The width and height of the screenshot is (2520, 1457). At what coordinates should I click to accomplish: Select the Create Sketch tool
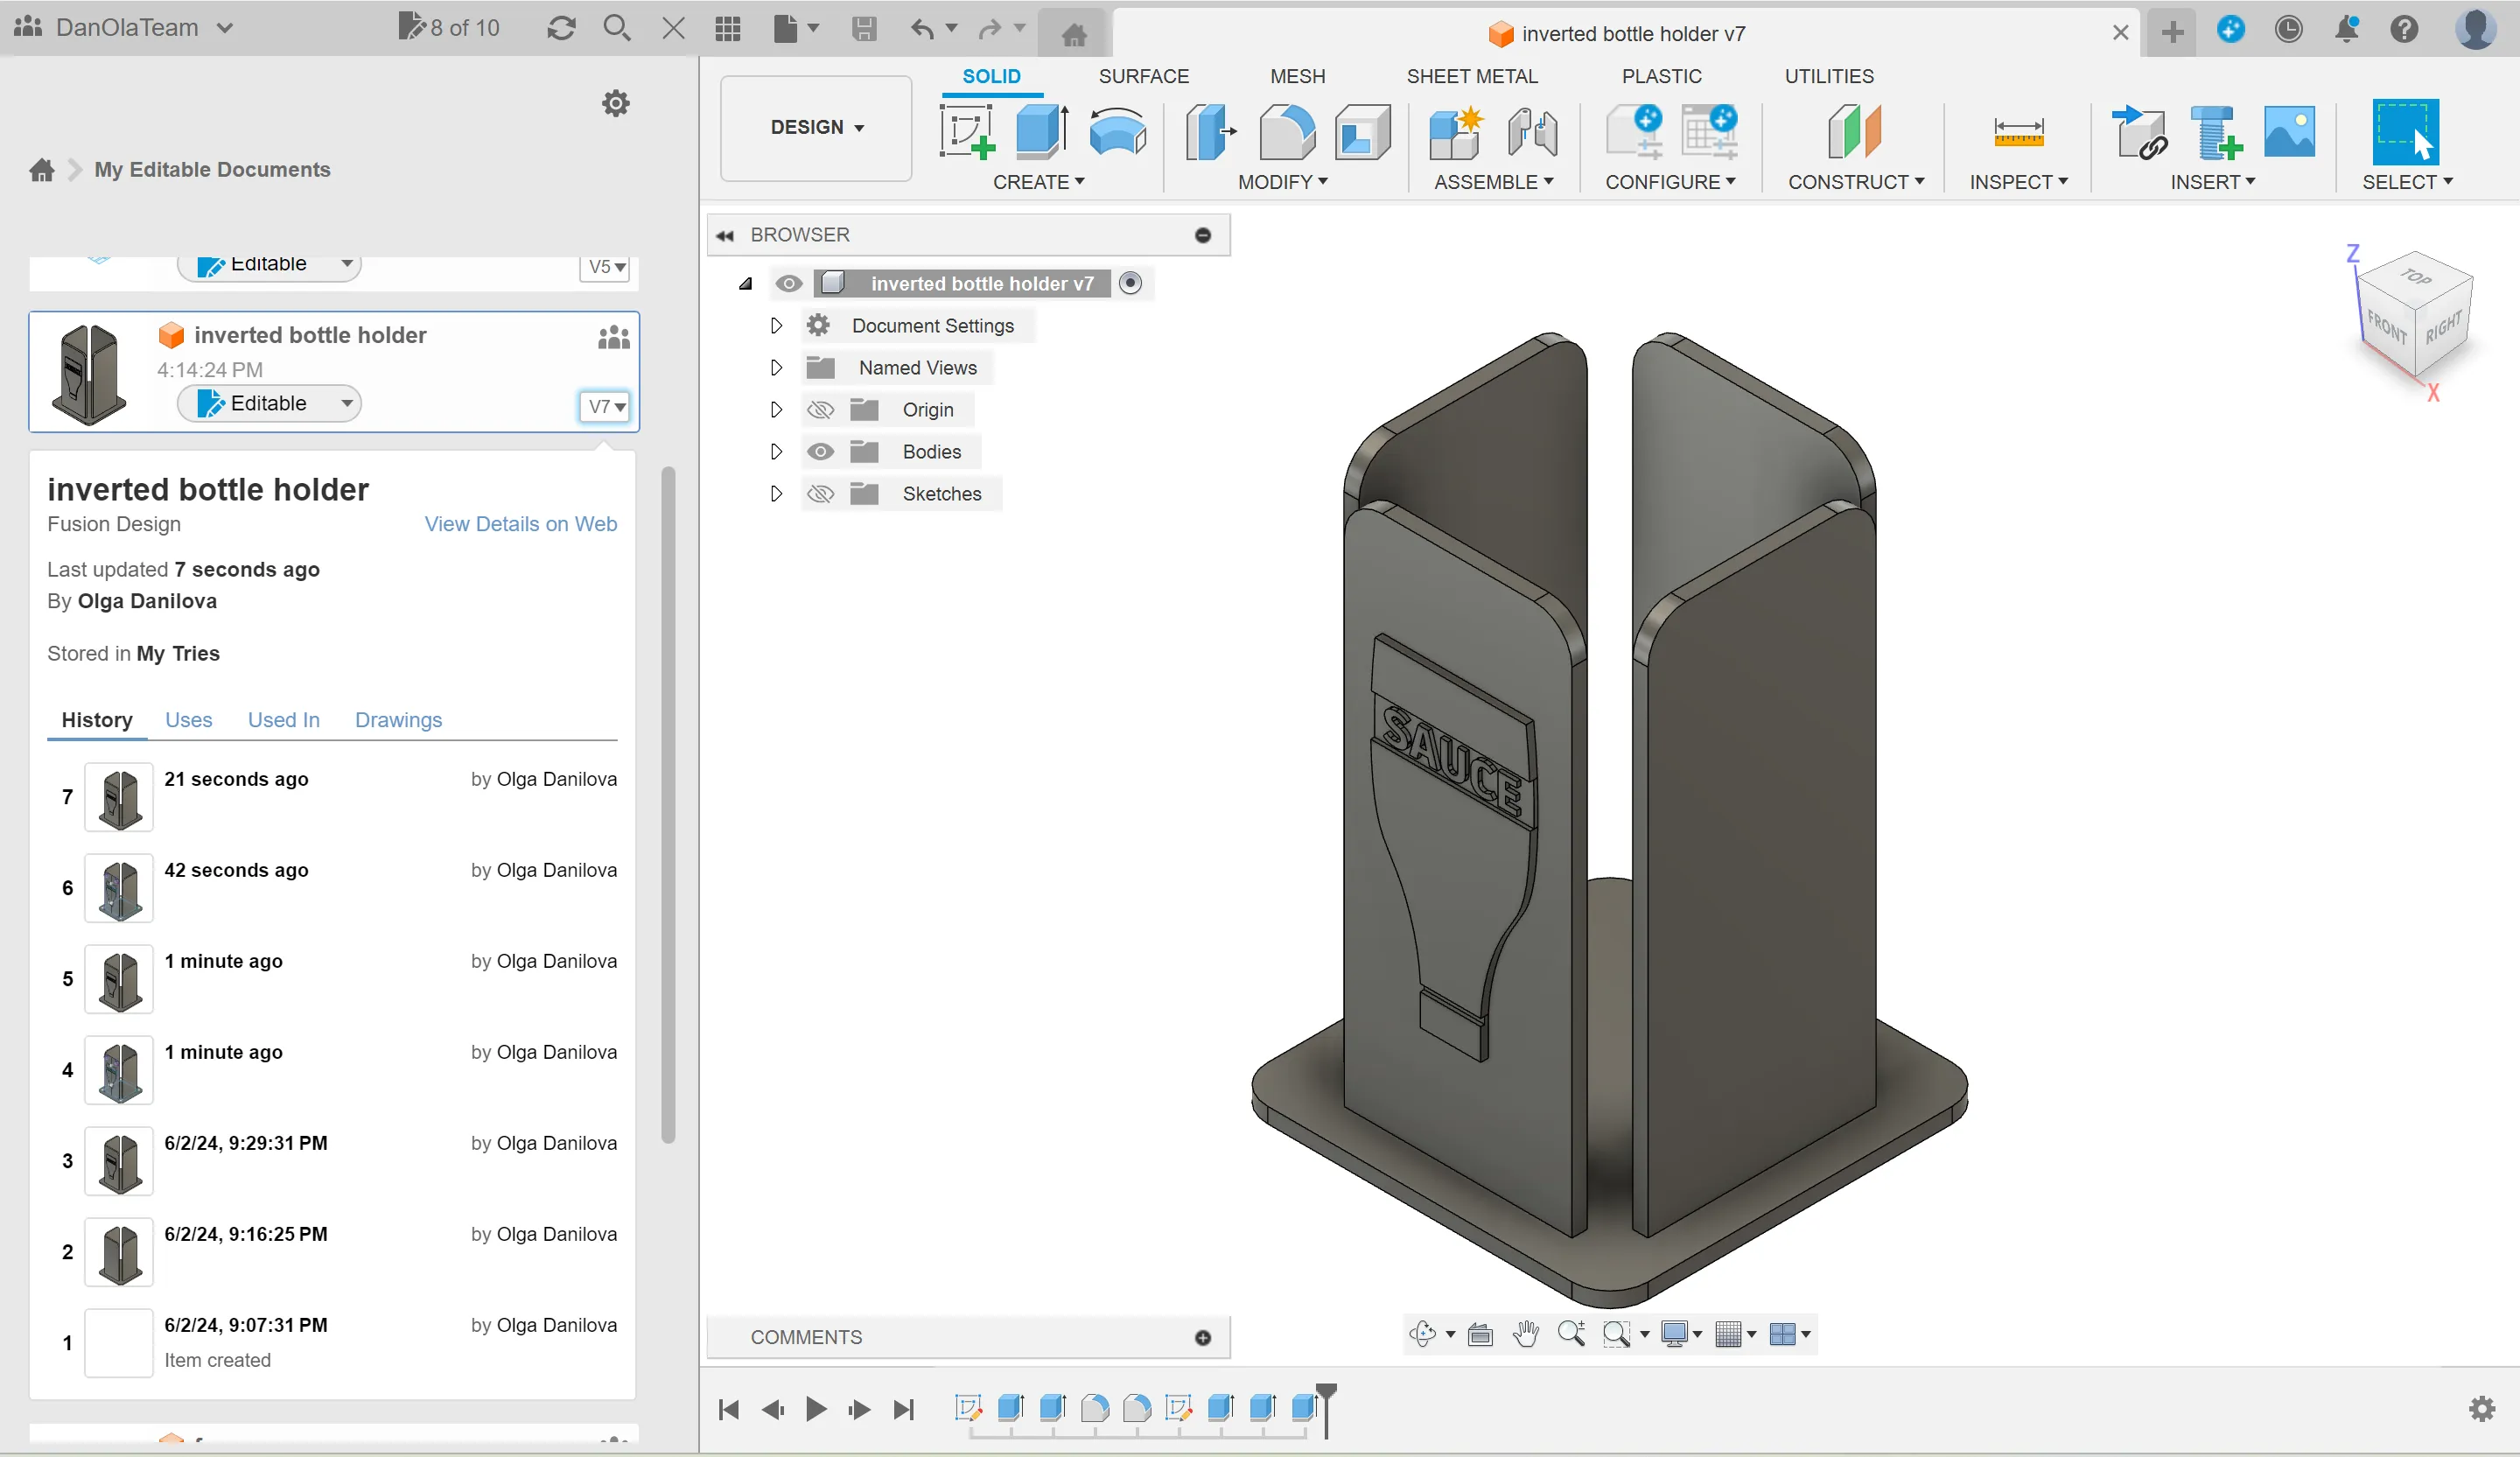click(967, 132)
